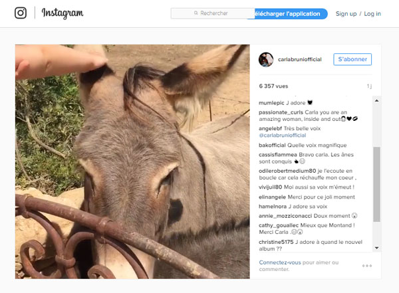Open the carlabruniofficial username link
This screenshot has width=399, height=293.
300,59
